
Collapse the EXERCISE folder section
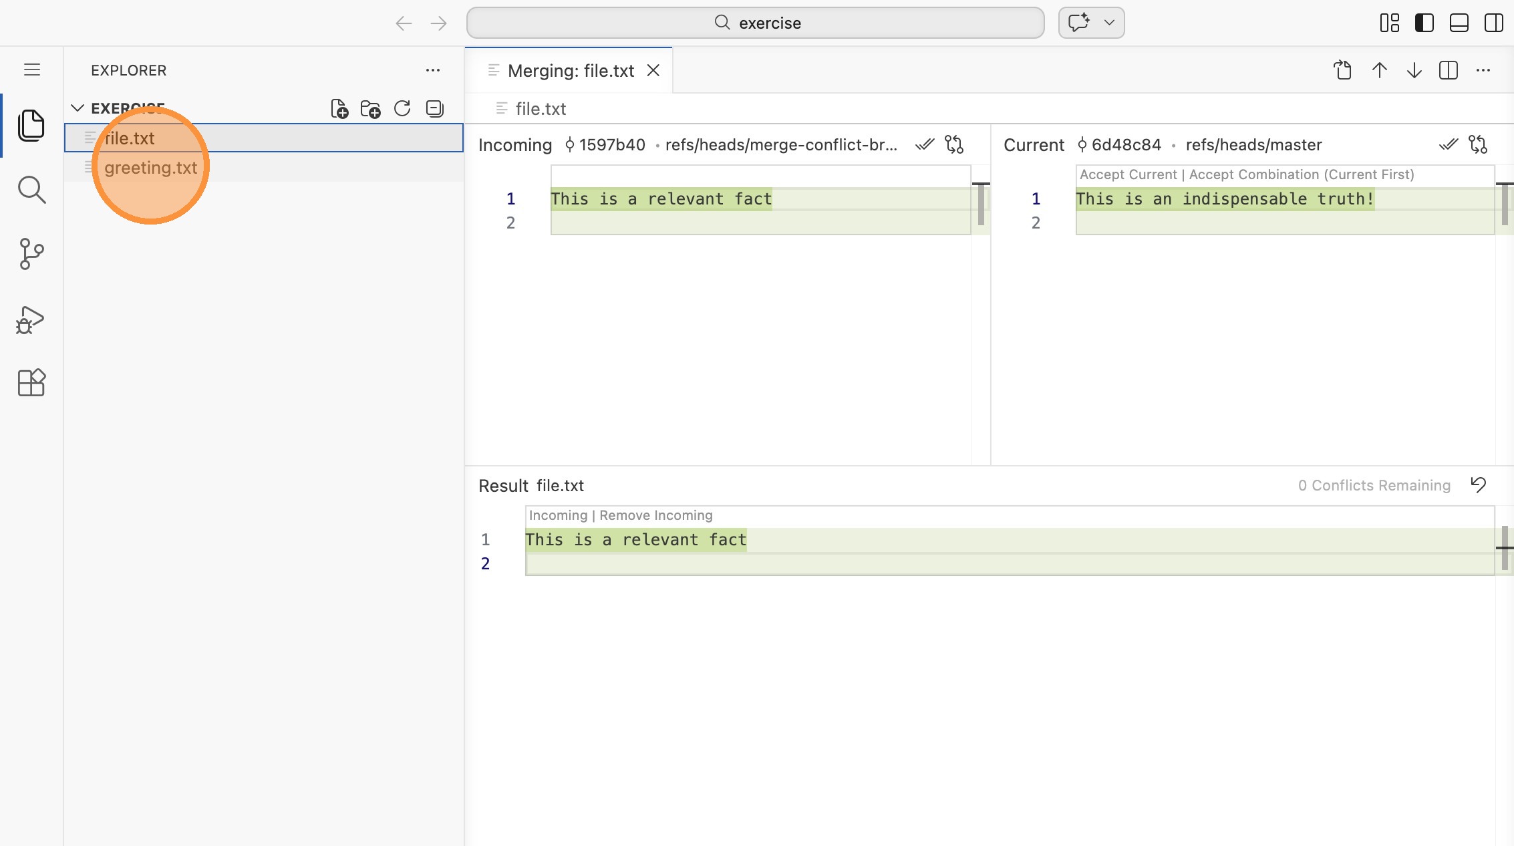78,108
